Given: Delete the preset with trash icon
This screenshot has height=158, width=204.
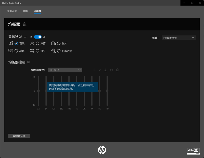Looking at the screenshot, I should pos(117,70).
